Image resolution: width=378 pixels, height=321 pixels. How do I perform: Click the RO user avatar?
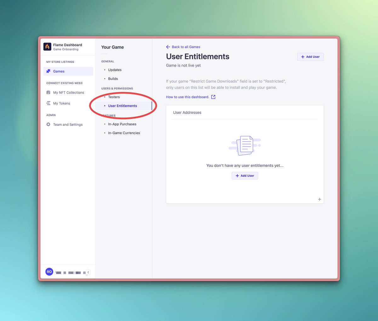49,272
